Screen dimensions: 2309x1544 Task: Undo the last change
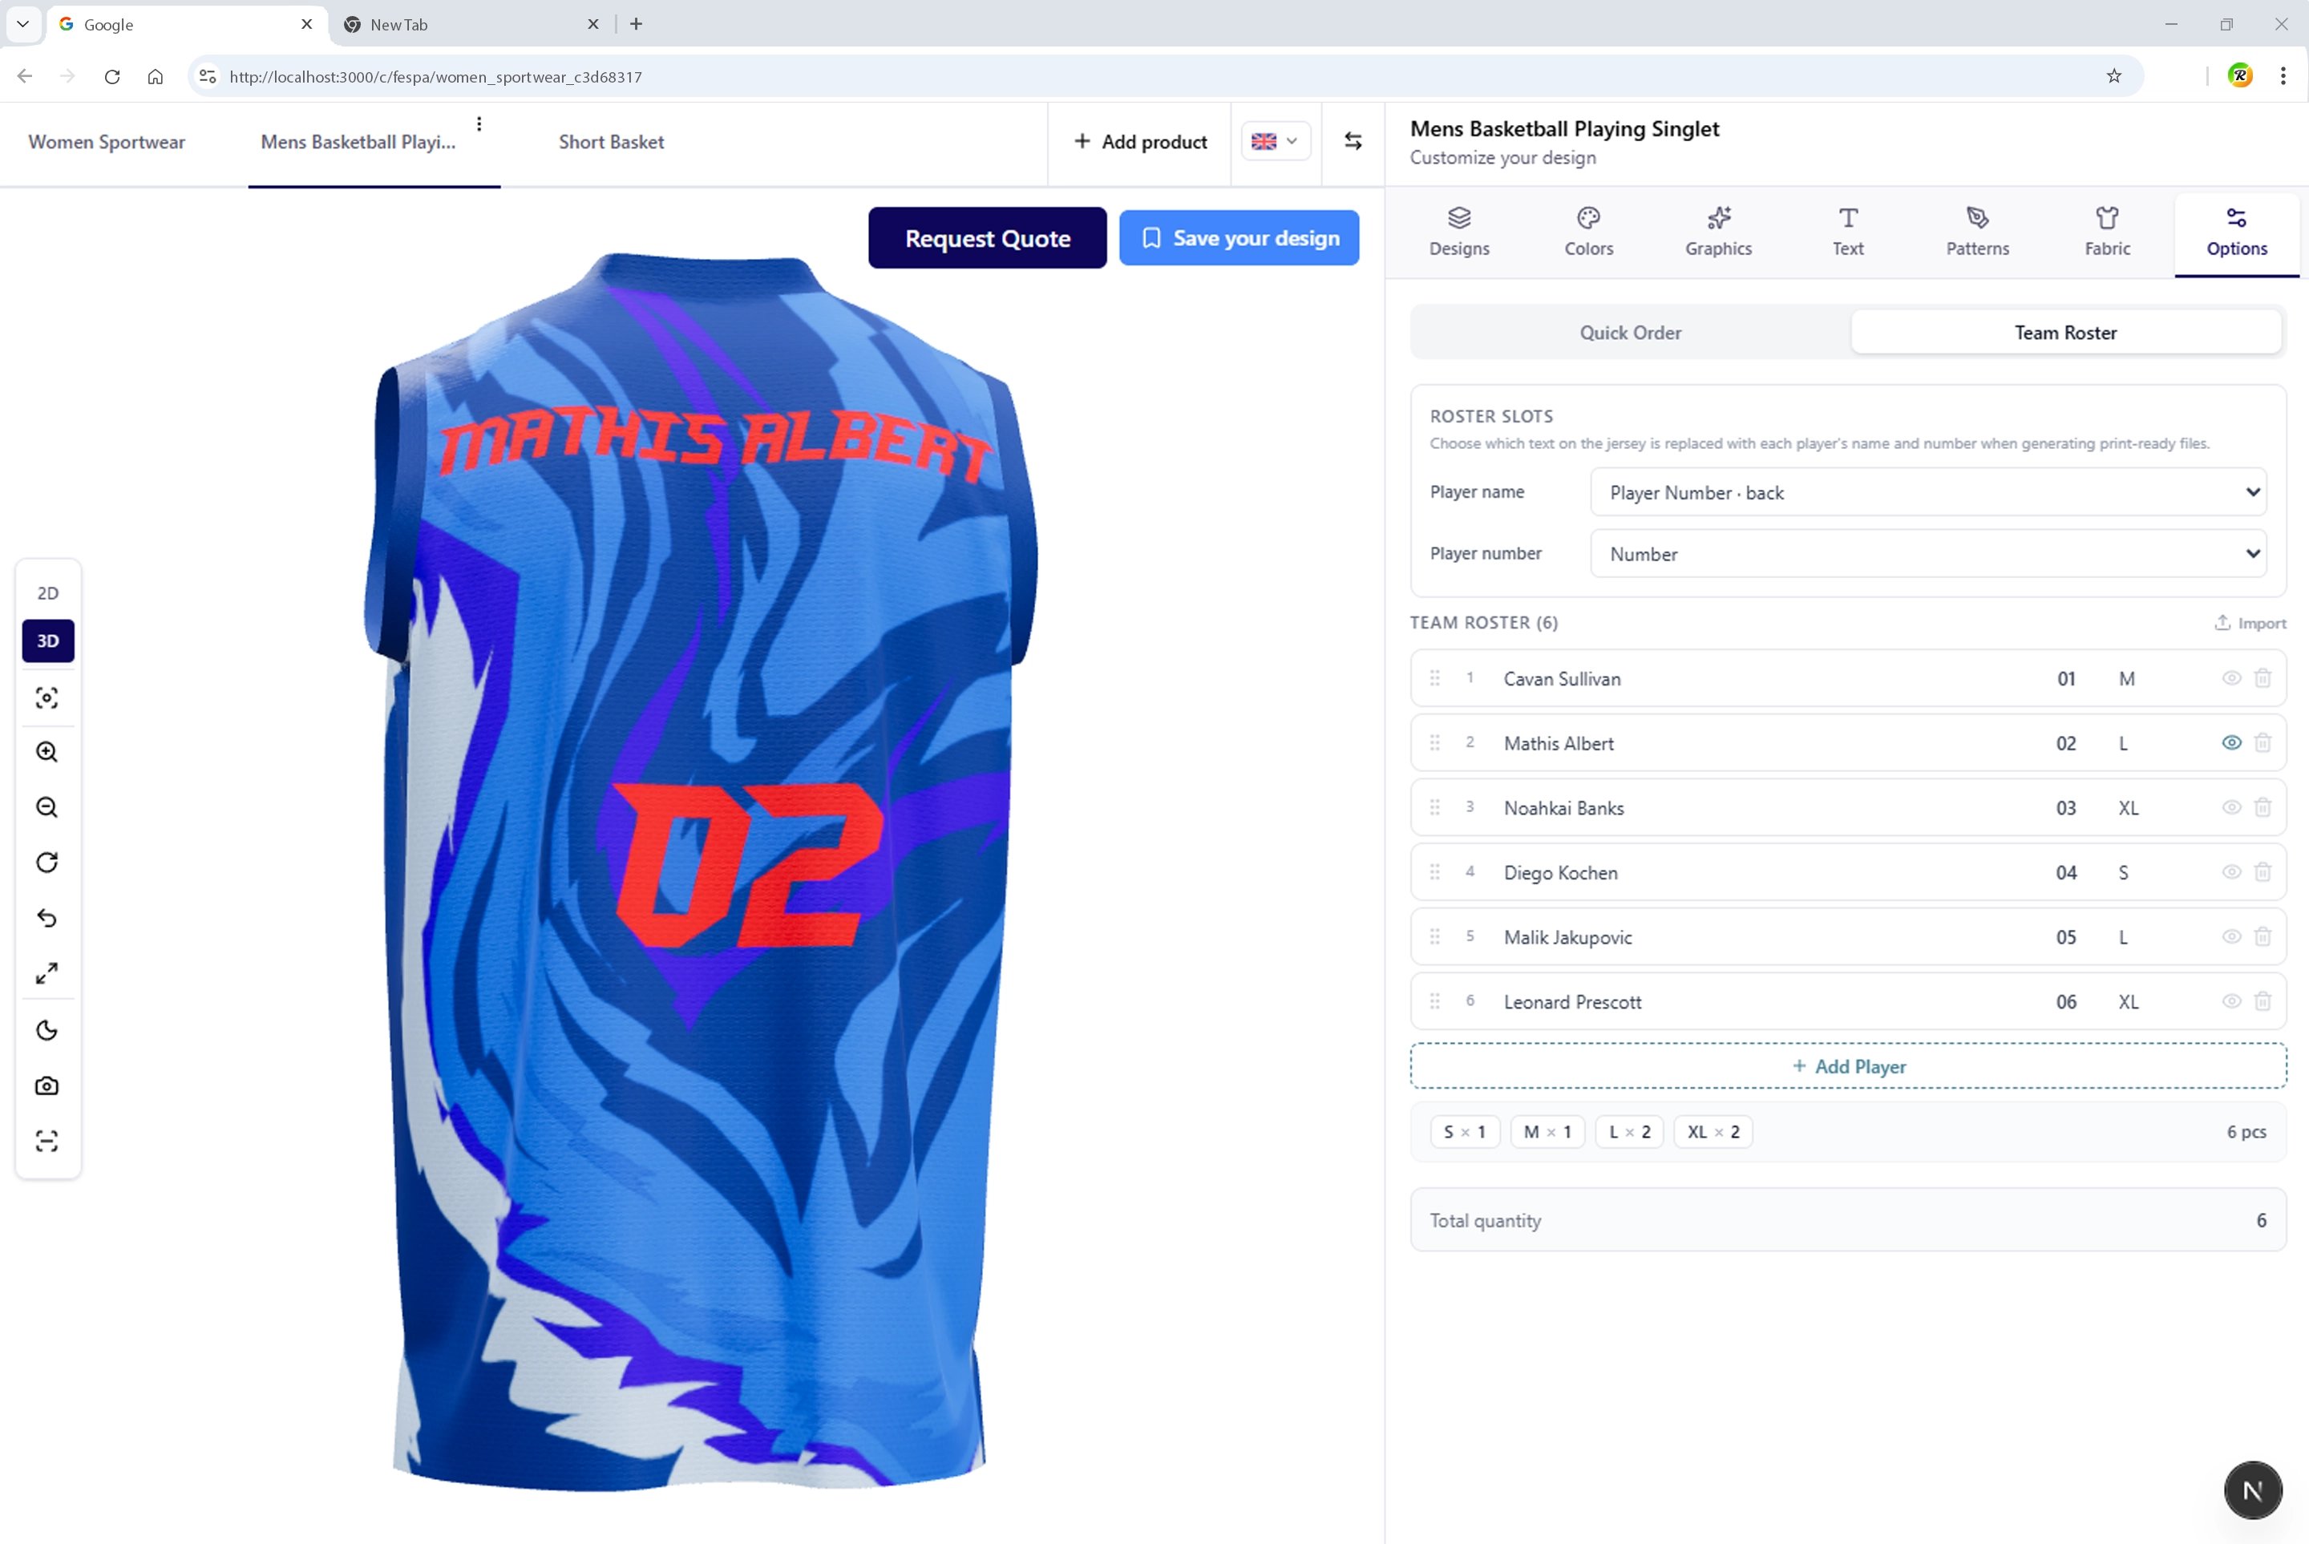(x=47, y=919)
